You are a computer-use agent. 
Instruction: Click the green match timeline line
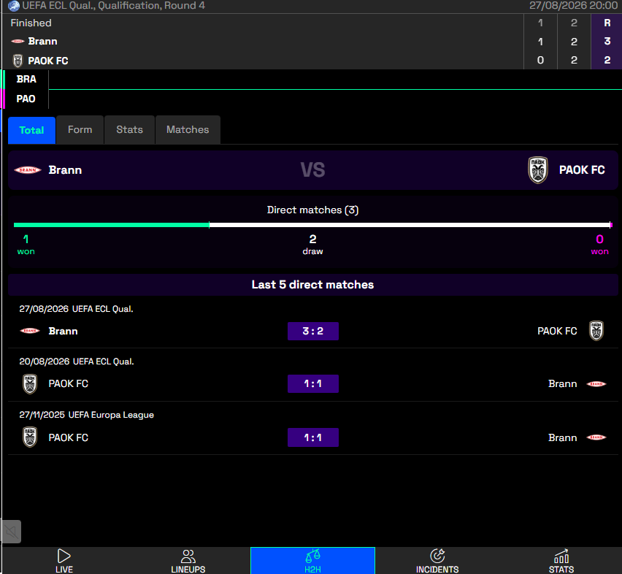click(x=335, y=90)
